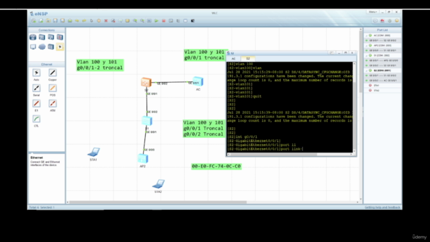Click the red X delete tool
Viewport: 430px width, 242px height.
[x=106, y=21]
